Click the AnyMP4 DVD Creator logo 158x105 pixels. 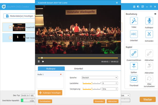coord(4,7)
